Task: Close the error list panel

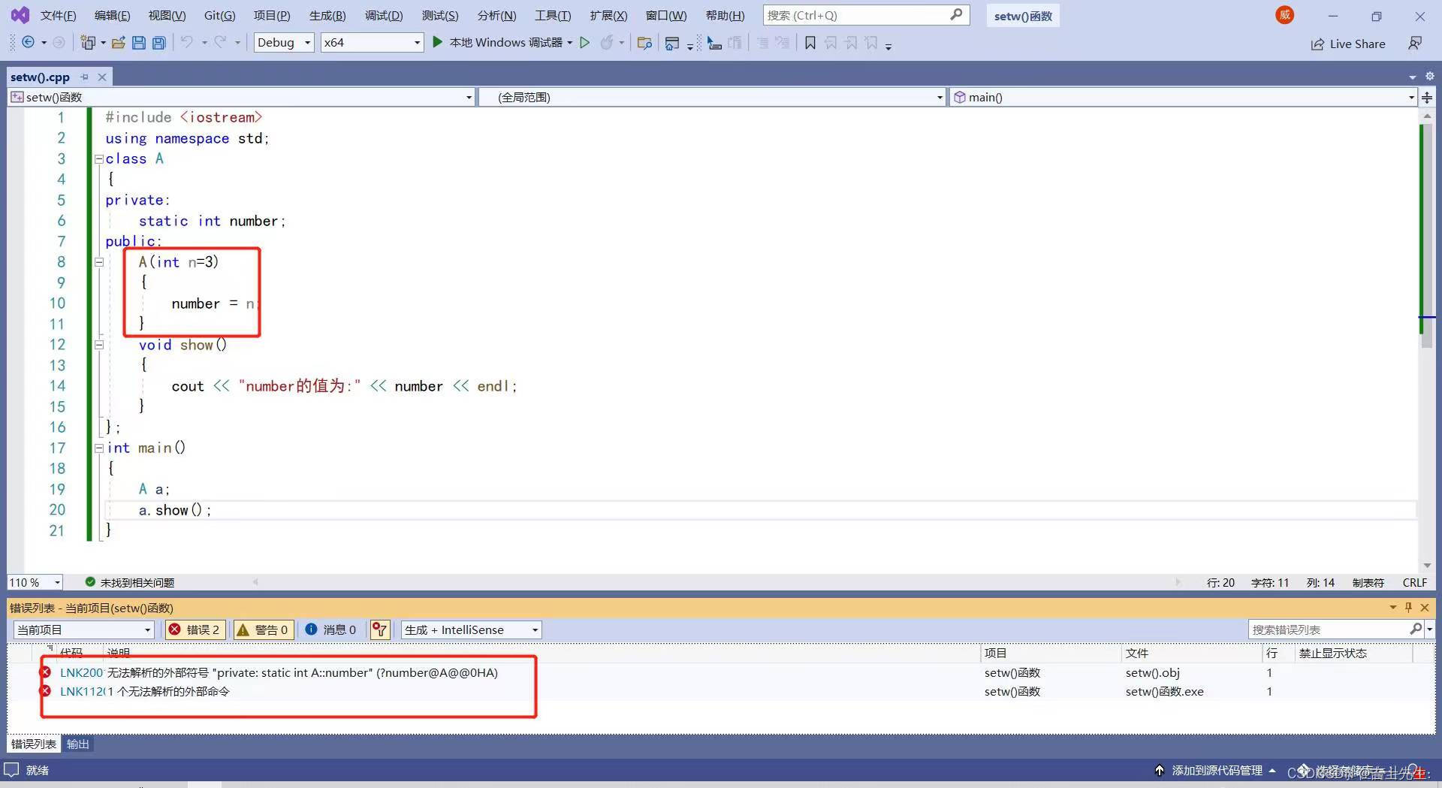Action: pyautogui.click(x=1425, y=607)
